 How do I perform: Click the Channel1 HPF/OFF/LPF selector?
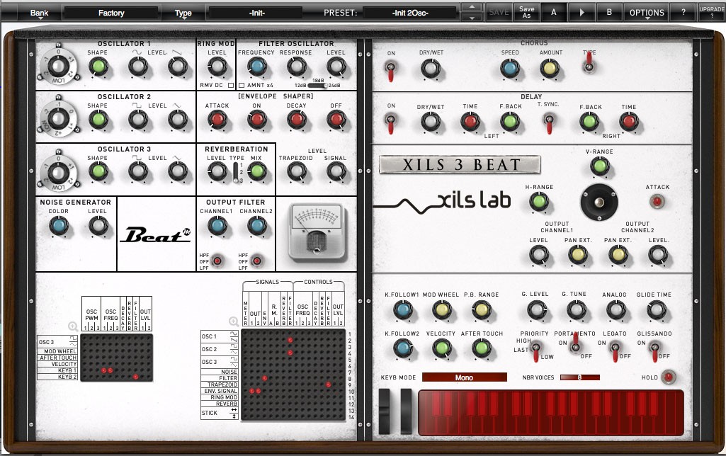pos(217,261)
